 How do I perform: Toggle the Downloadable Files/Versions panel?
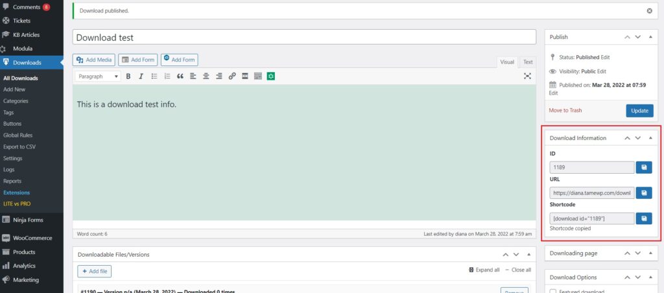[x=529, y=255]
